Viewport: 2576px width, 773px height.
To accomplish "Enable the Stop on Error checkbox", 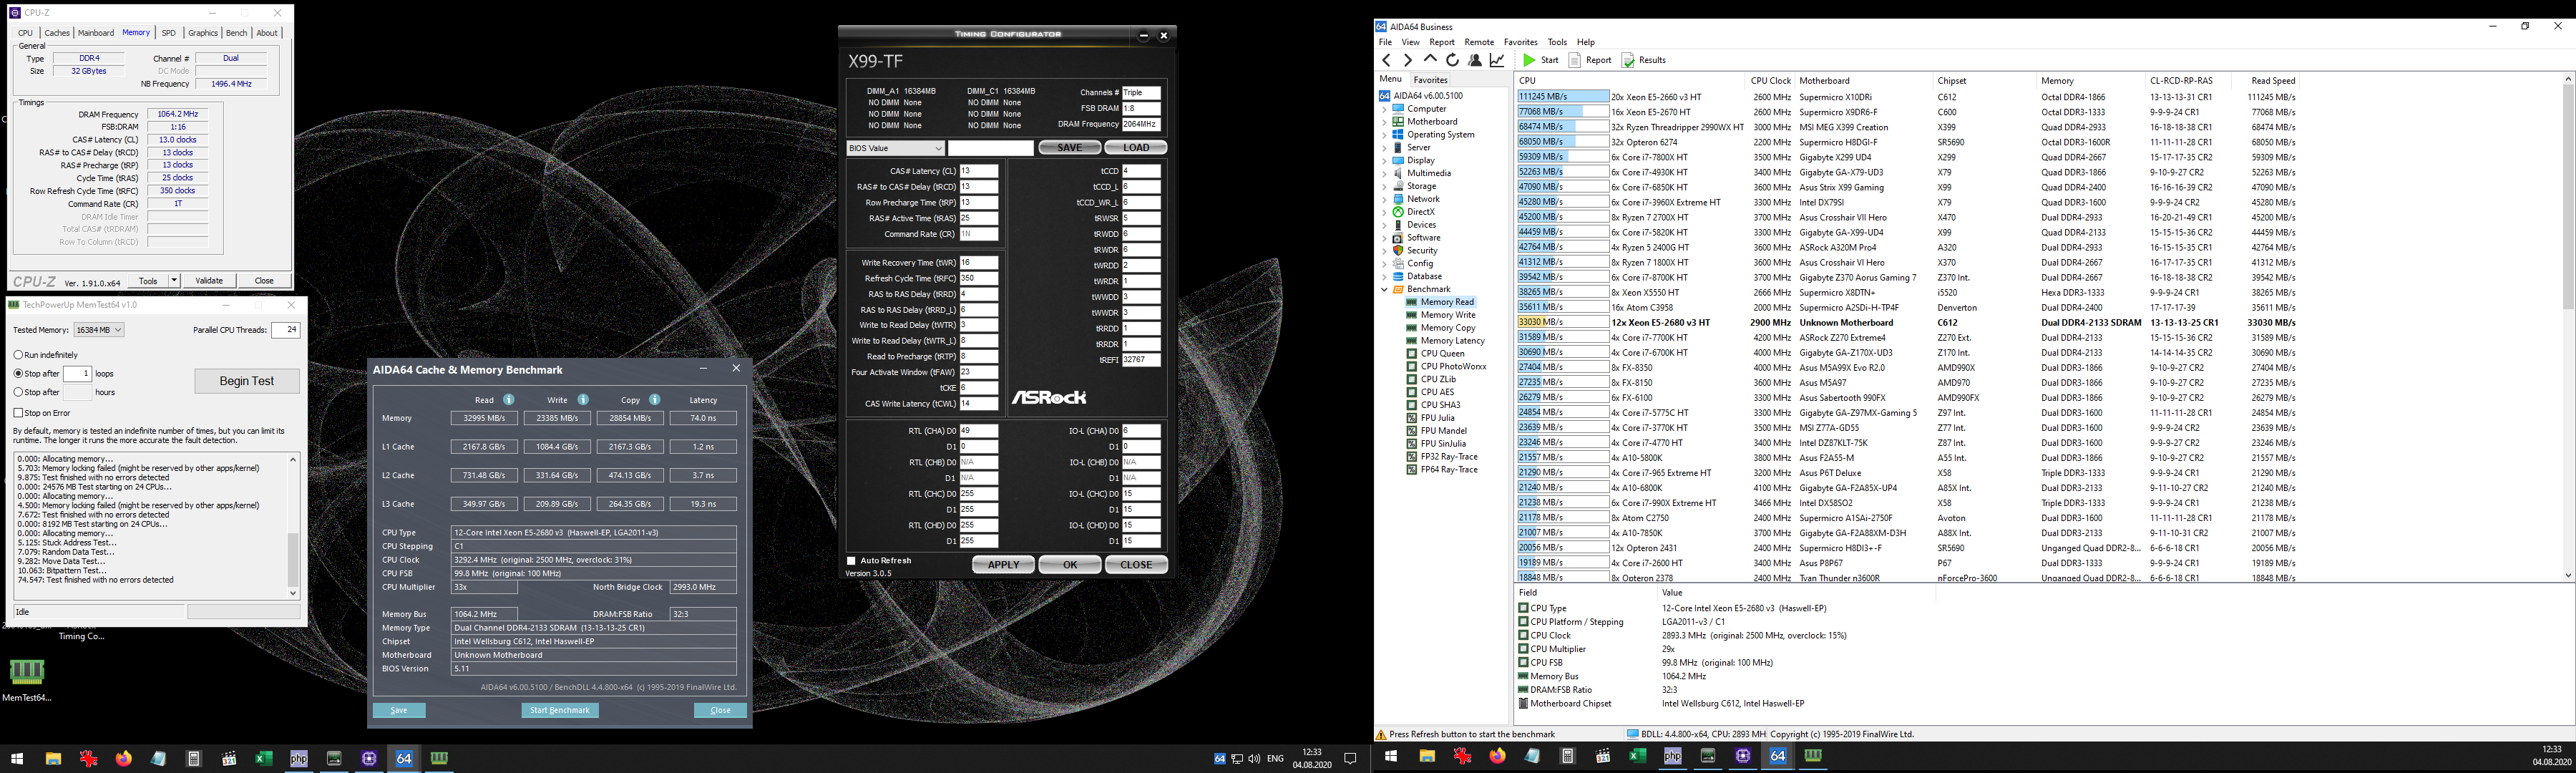I will tap(19, 413).
